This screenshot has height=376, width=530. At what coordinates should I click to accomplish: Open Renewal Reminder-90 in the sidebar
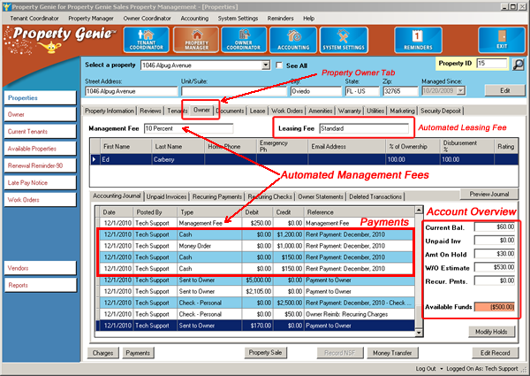pyautogui.click(x=41, y=165)
